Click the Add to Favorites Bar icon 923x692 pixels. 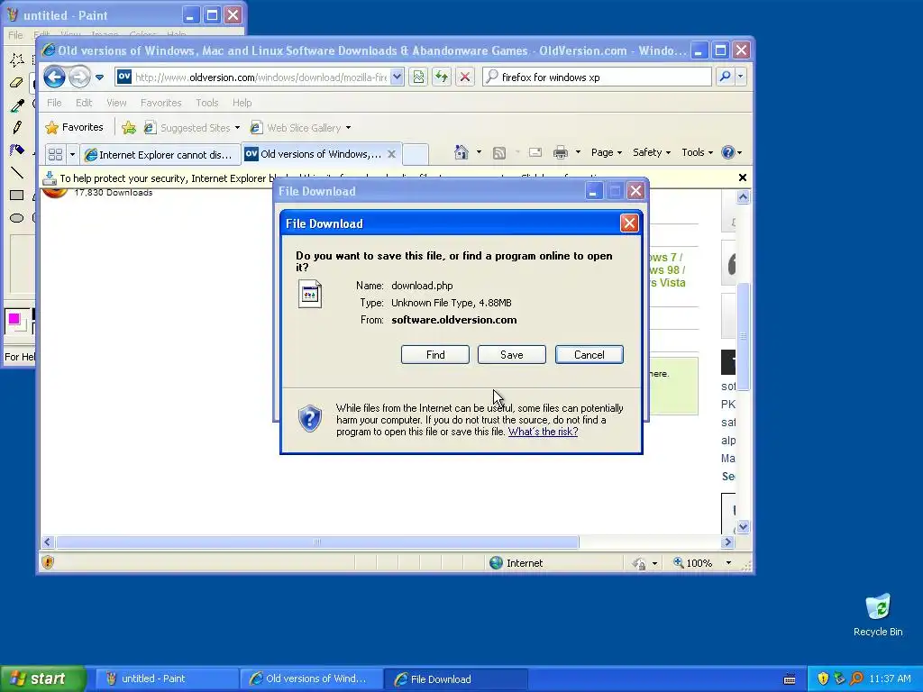[x=129, y=128]
